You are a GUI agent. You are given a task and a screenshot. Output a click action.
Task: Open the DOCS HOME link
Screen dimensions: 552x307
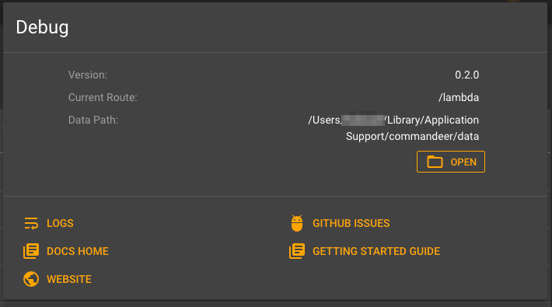(78, 251)
